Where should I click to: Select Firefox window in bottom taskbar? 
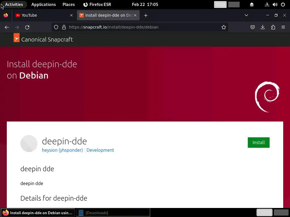click(38, 213)
